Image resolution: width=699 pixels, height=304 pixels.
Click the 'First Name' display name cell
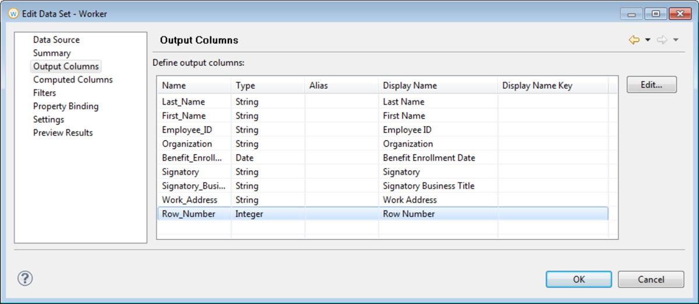(x=438, y=116)
